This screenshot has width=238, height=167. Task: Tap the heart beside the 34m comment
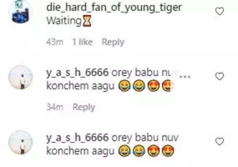[220, 76]
